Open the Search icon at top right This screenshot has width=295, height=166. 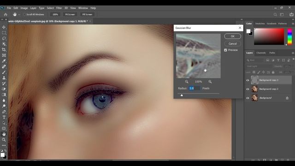(275, 14)
